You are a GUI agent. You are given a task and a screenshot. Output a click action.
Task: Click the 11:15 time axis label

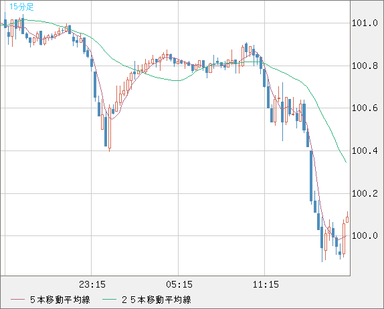266,284
